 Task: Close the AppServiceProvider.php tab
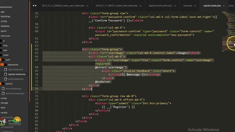click(175, 6)
